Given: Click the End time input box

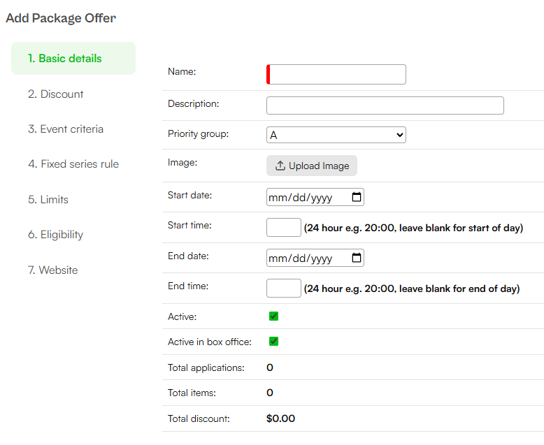Looking at the screenshot, I should pyautogui.click(x=283, y=288).
